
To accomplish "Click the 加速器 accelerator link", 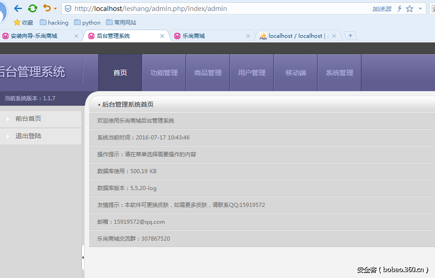I will click(382, 9).
